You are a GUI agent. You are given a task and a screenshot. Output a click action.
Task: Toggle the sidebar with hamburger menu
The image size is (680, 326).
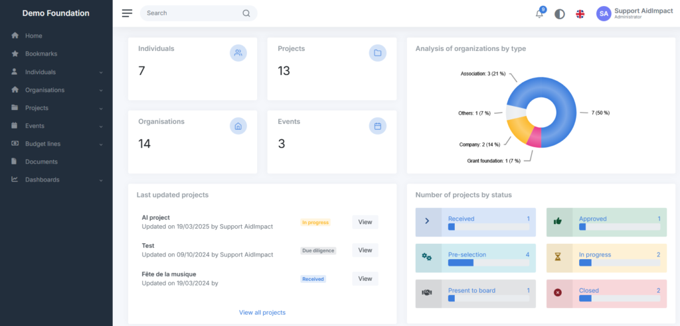[x=127, y=13]
